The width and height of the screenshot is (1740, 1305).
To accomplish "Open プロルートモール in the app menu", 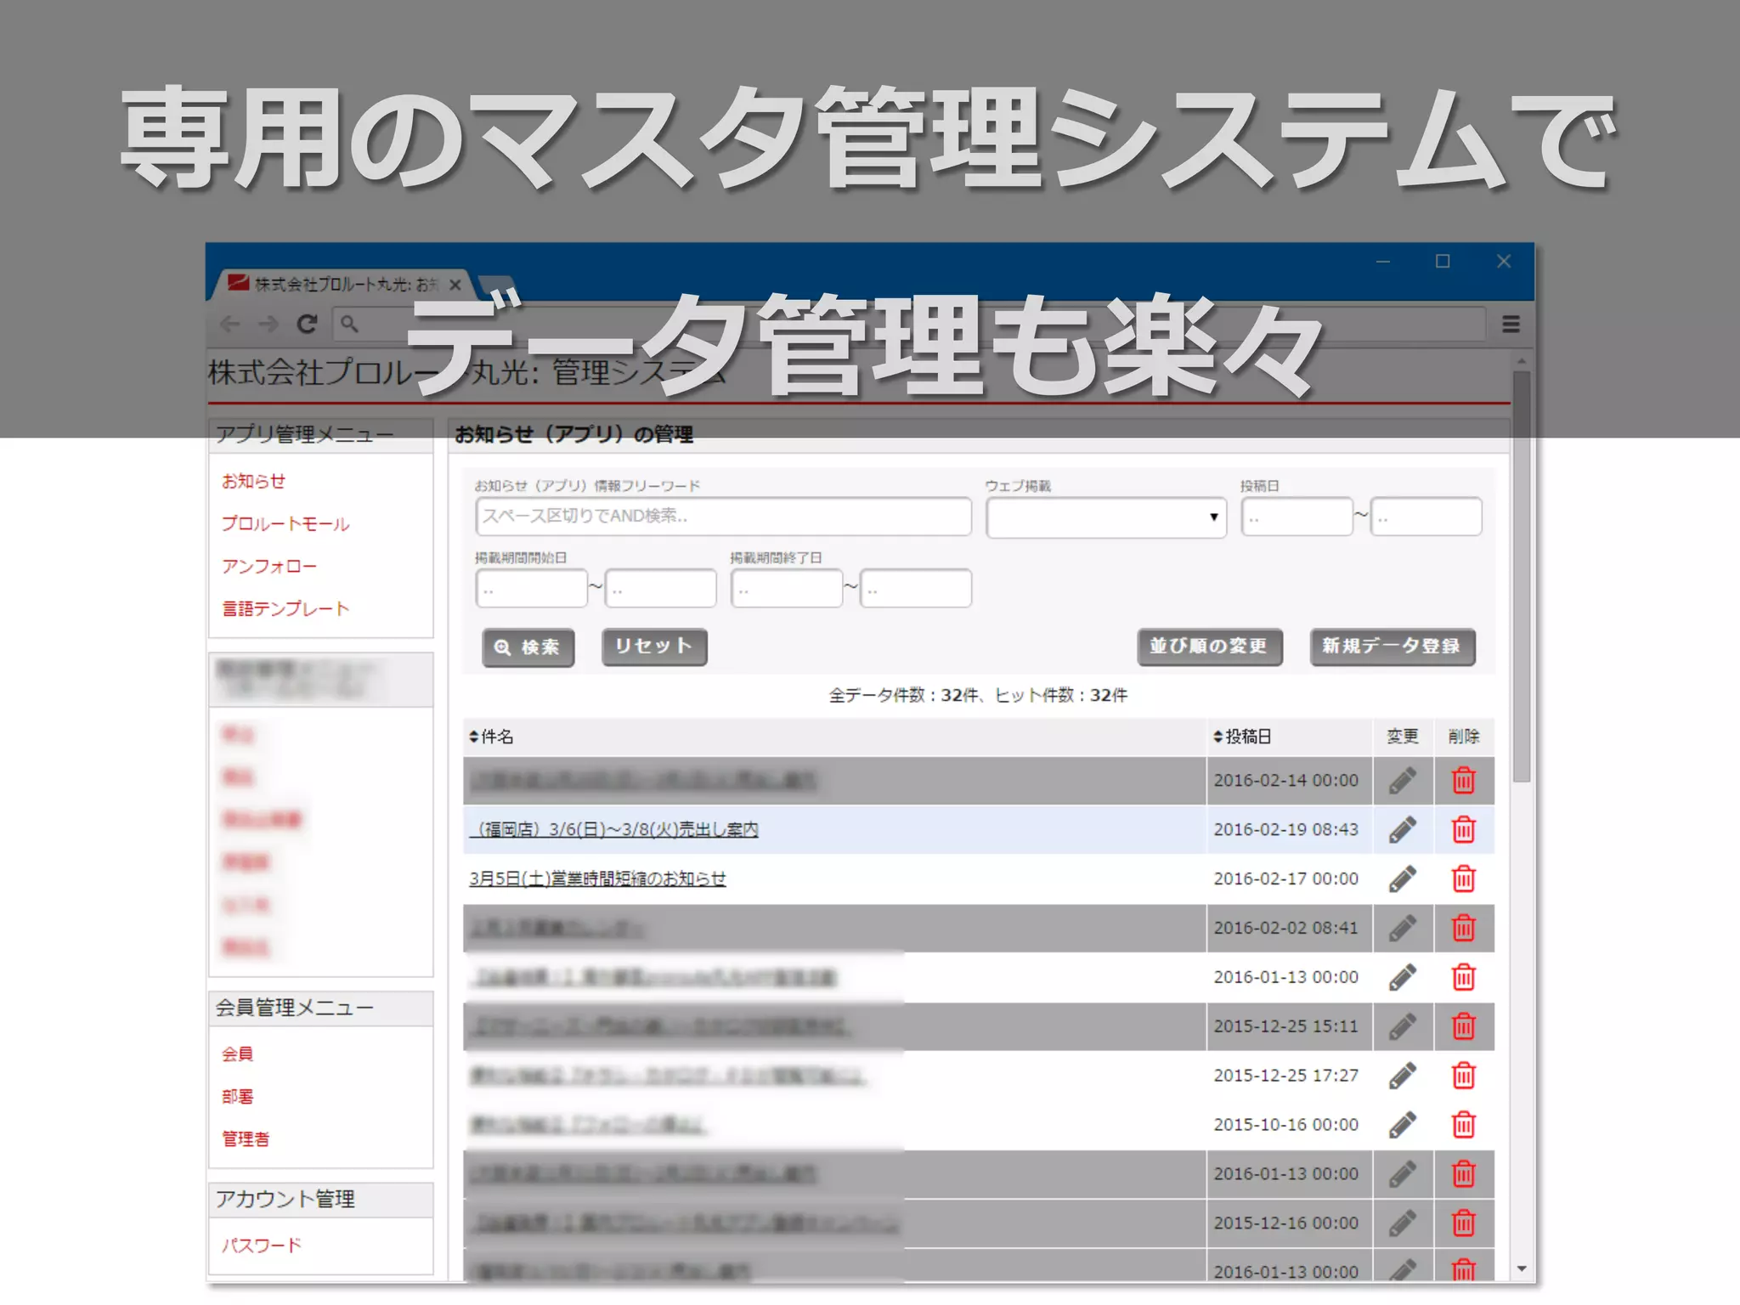I will (x=285, y=523).
